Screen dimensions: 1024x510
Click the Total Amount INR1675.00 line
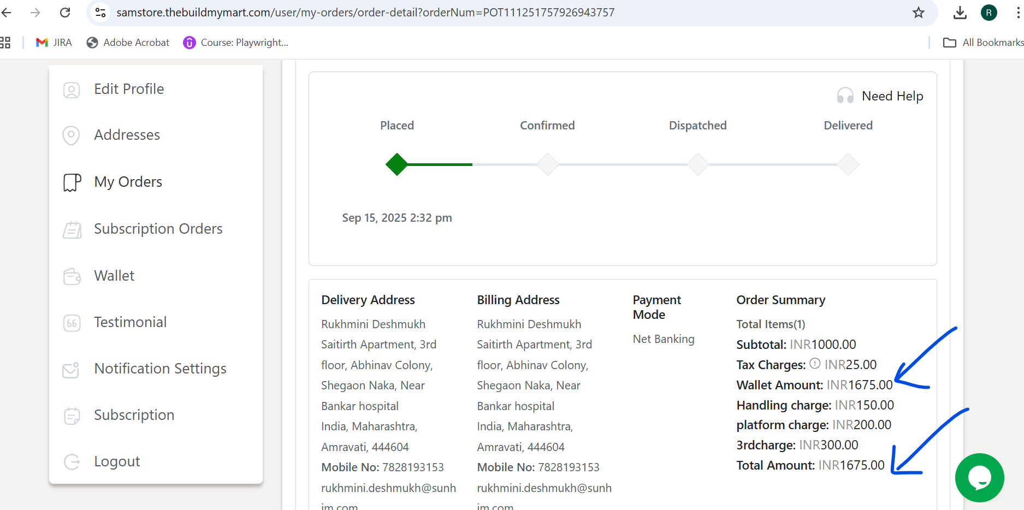pos(810,465)
